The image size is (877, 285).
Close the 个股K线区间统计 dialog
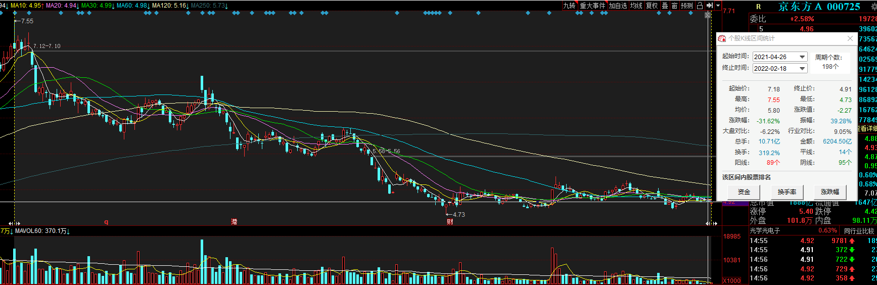pos(850,38)
